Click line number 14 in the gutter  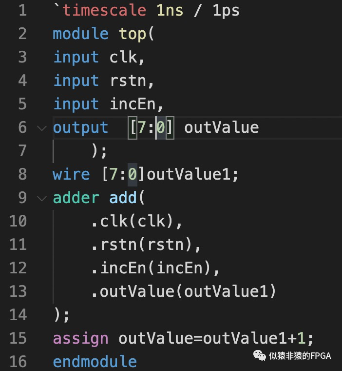coord(18,315)
